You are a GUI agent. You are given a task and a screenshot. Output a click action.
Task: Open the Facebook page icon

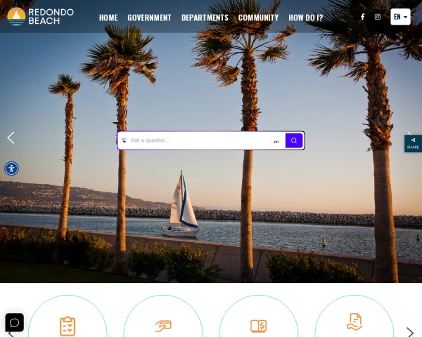click(x=362, y=17)
